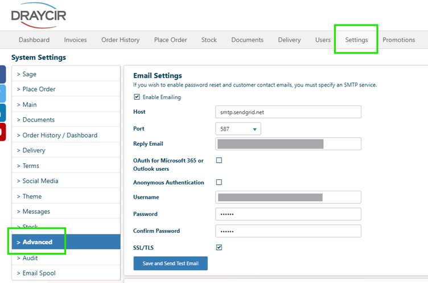Expand the Main settings section
This screenshot has width=428, height=283.
coord(66,105)
